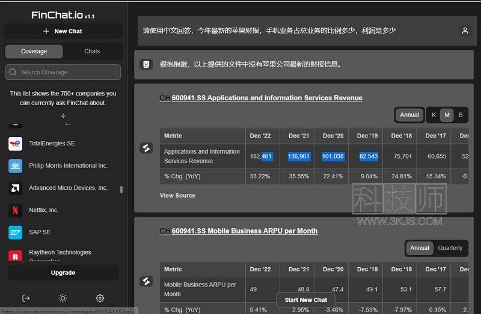481x314 pixels.
Task: Click Stratosphere icon beside Applications Revenue table
Action: 146,148
